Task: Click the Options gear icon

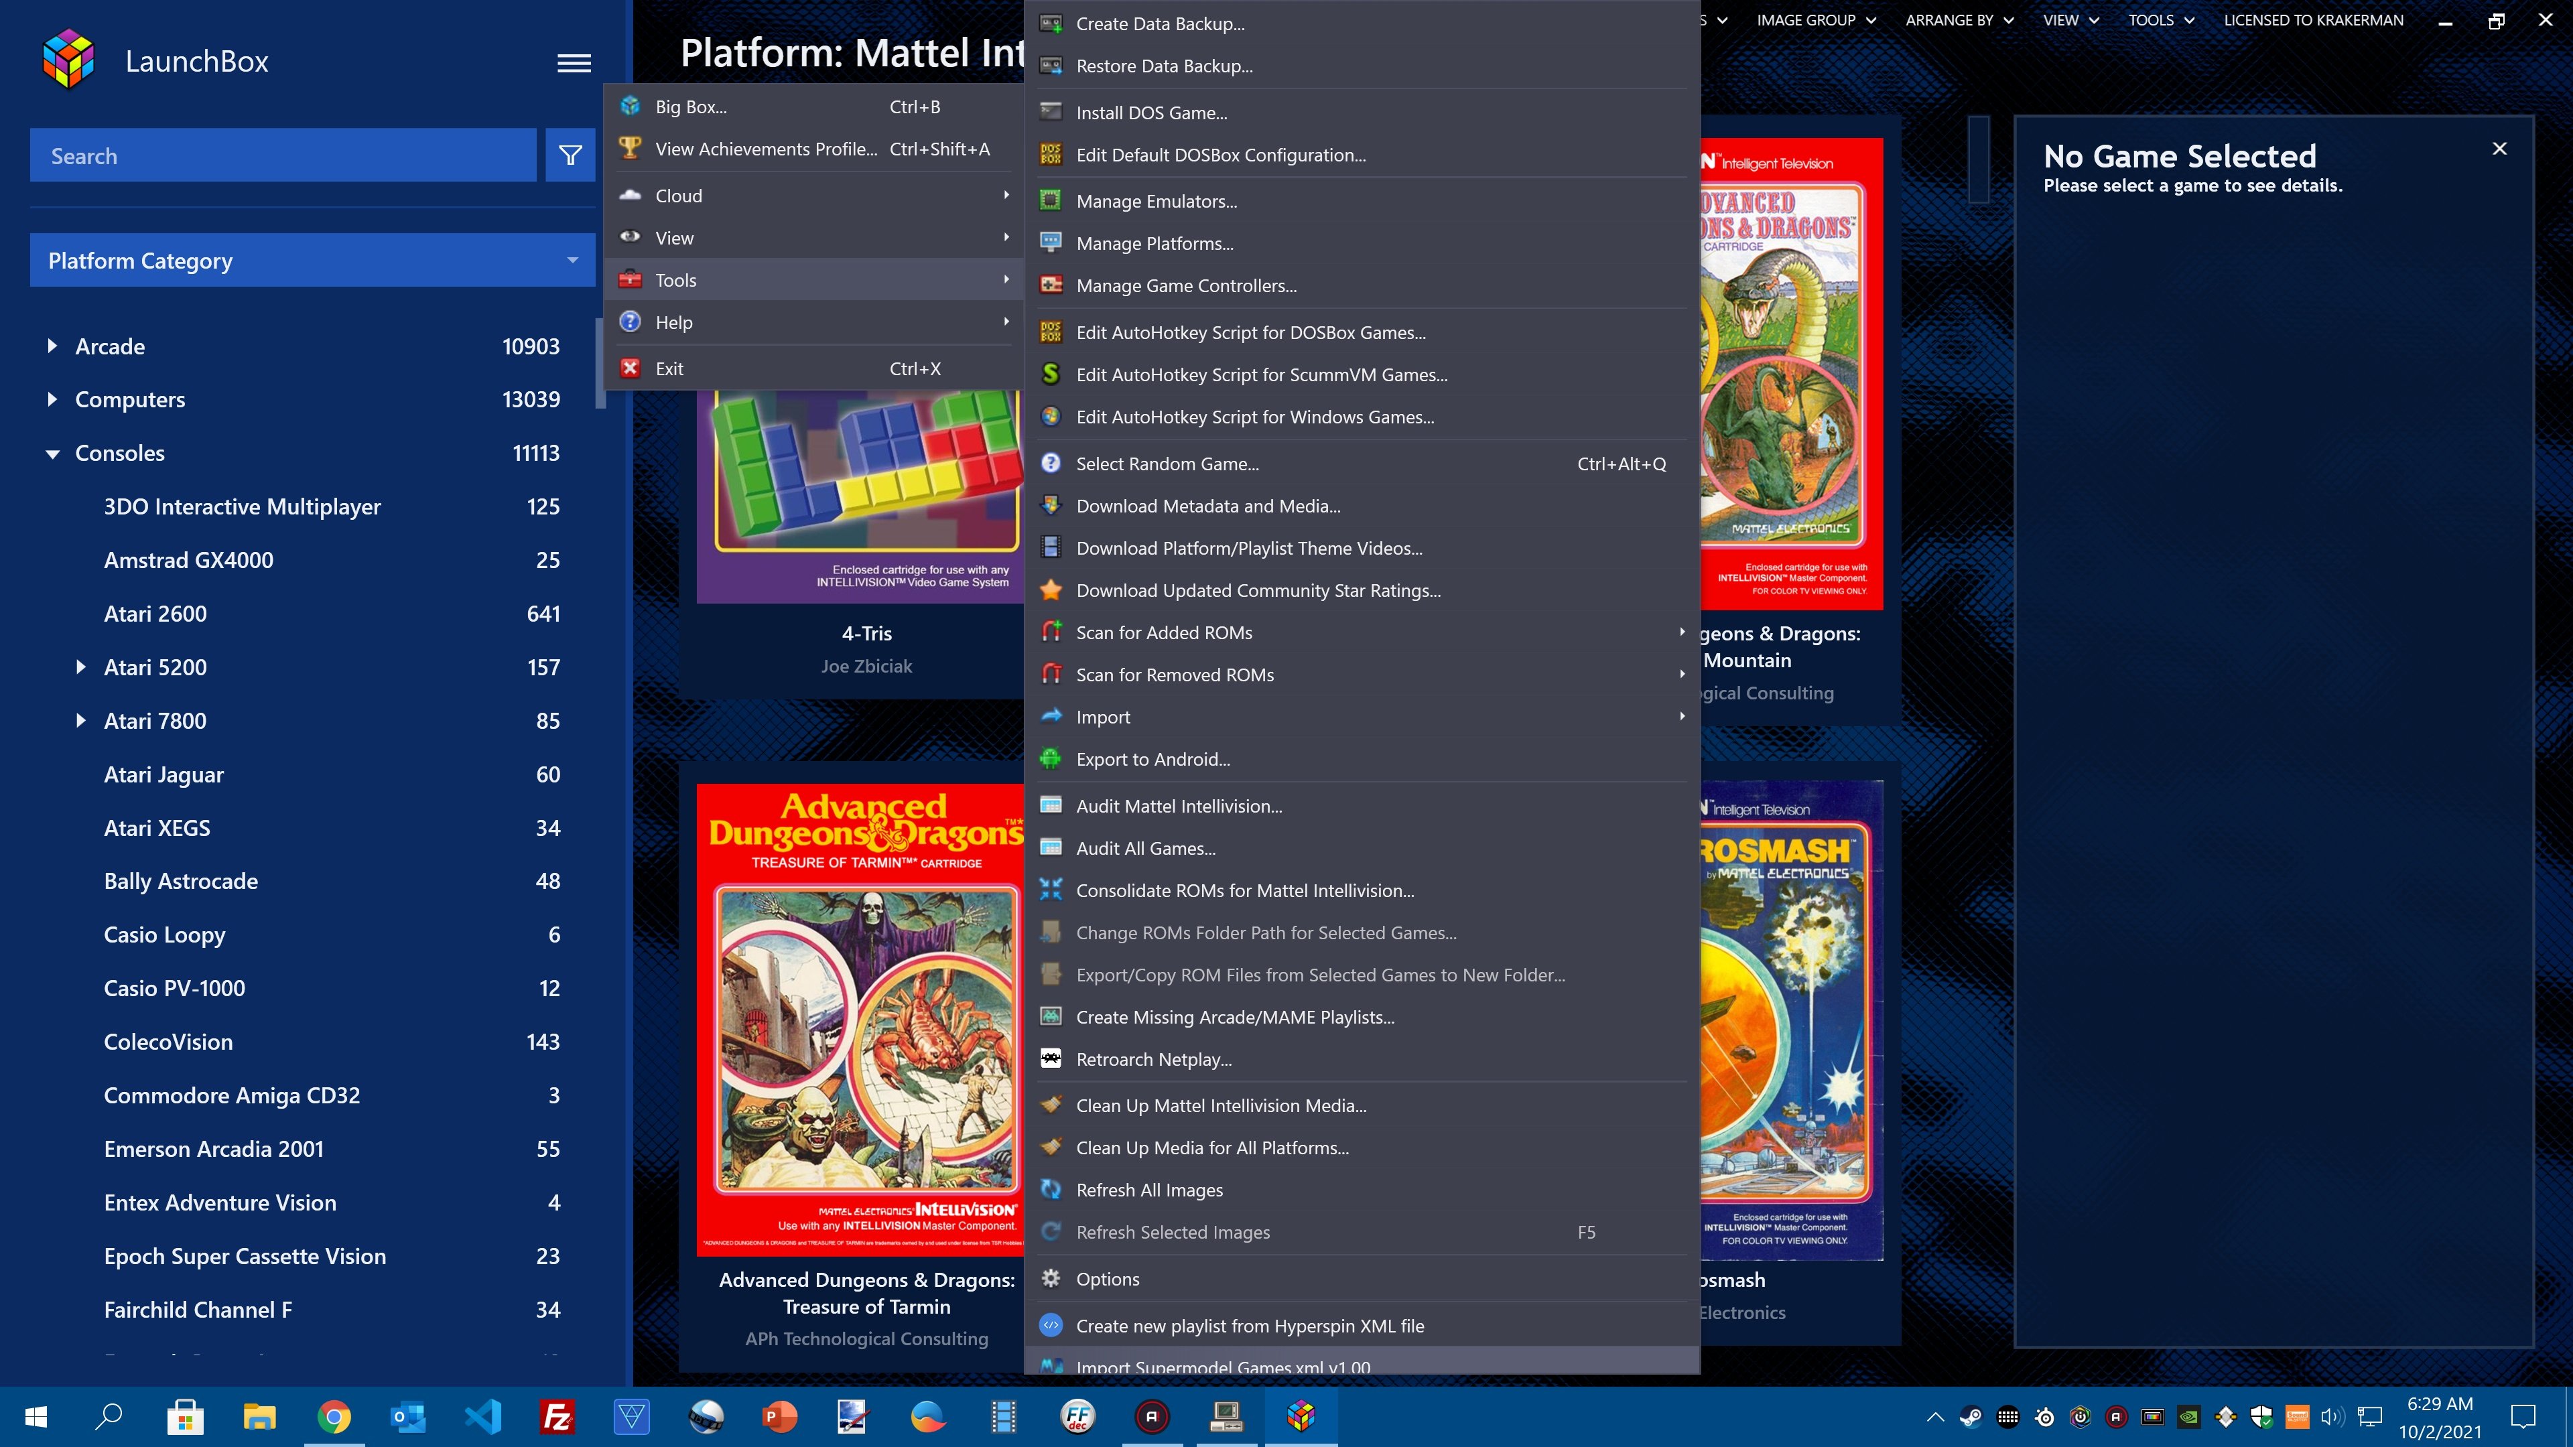Action: pyautogui.click(x=1051, y=1278)
